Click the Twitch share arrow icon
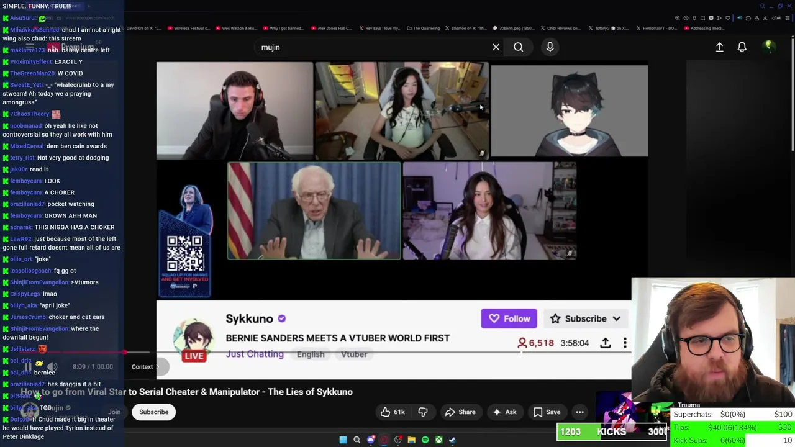 pyautogui.click(x=605, y=343)
